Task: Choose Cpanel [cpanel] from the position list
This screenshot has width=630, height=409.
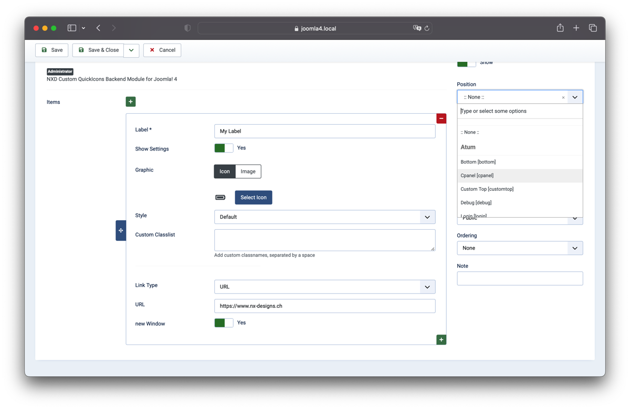Action: (477, 176)
